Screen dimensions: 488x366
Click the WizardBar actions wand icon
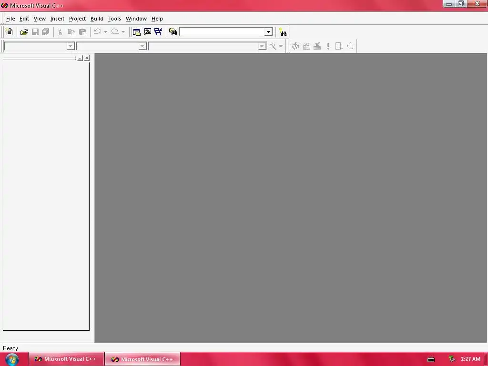pos(273,46)
